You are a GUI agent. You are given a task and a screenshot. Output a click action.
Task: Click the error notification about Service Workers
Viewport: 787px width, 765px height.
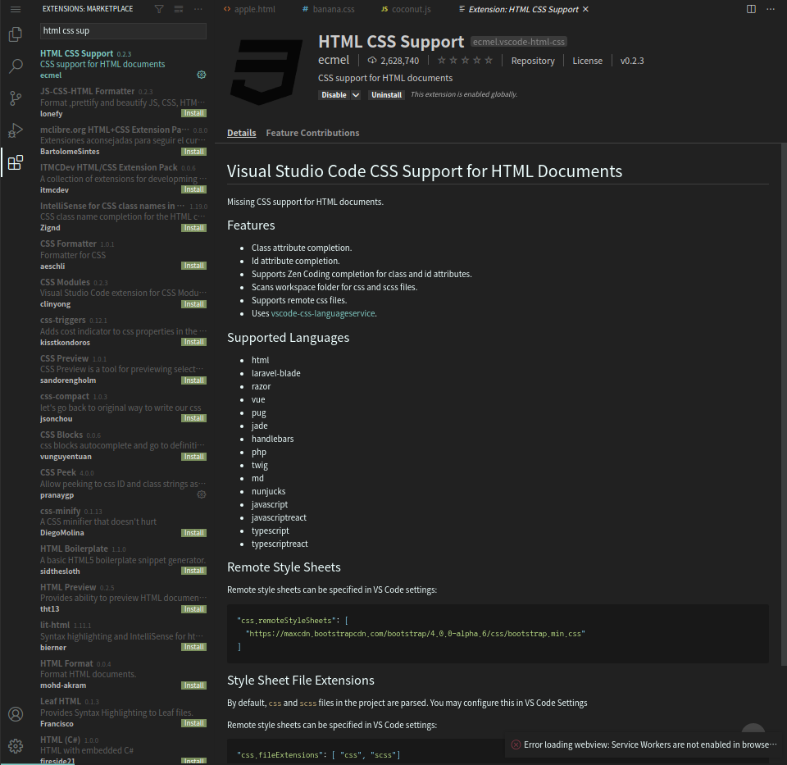tap(644, 745)
